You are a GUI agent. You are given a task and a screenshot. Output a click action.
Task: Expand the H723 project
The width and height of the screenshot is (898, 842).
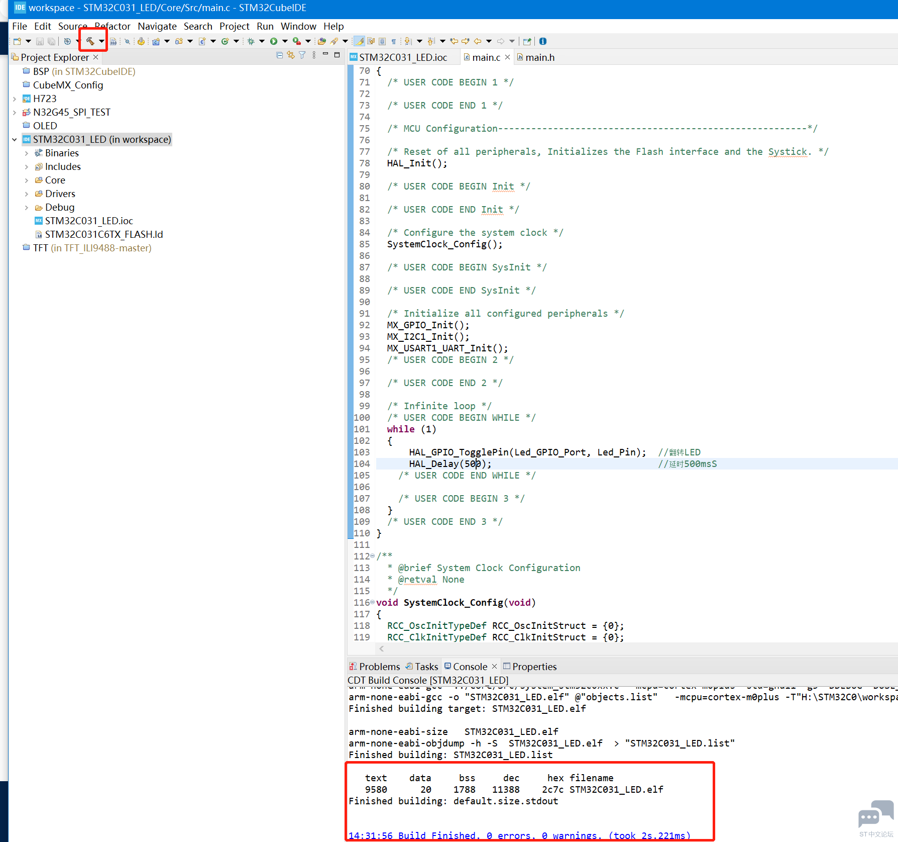pyautogui.click(x=15, y=99)
